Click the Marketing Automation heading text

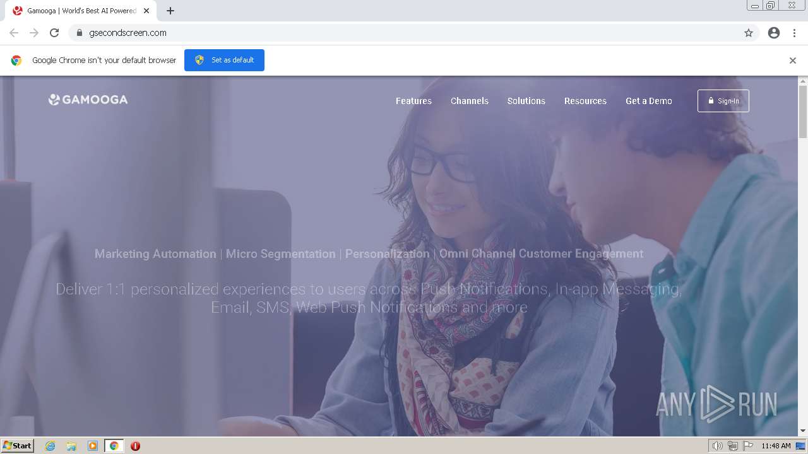[155, 254]
